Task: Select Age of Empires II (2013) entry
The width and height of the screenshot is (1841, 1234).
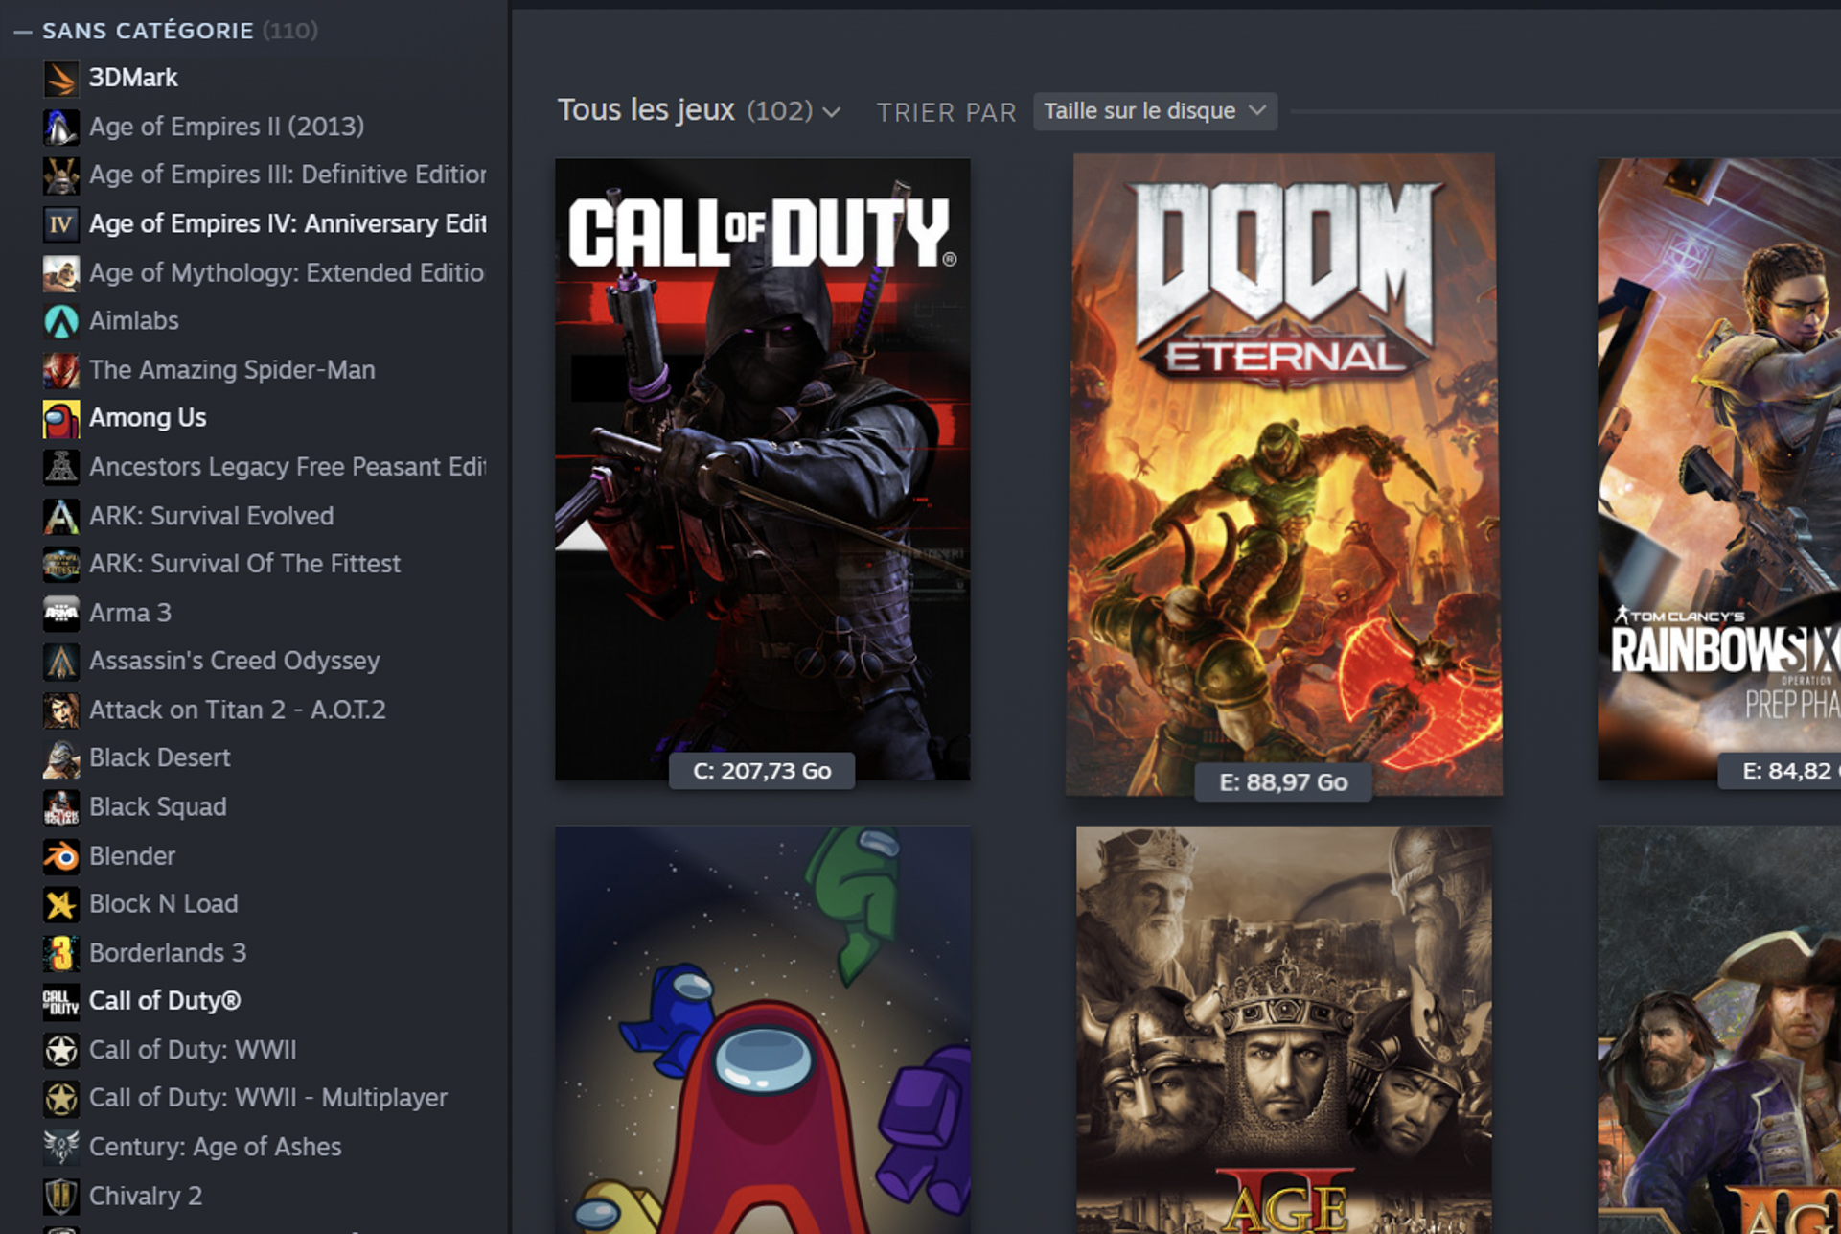Action: coord(226,127)
